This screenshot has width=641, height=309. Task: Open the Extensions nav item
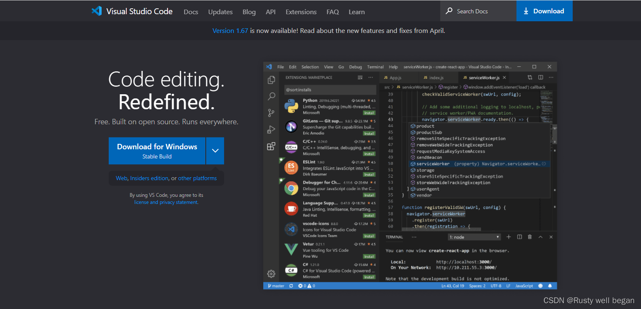pos(301,12)
